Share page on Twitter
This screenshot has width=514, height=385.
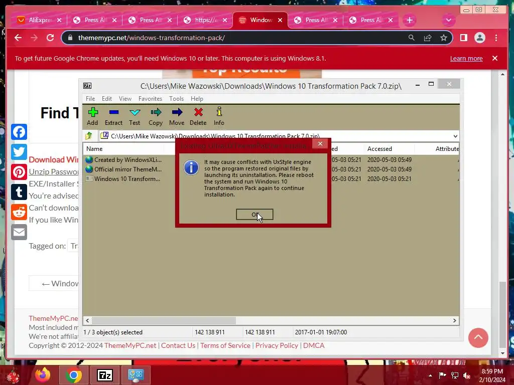click(19, 151)
